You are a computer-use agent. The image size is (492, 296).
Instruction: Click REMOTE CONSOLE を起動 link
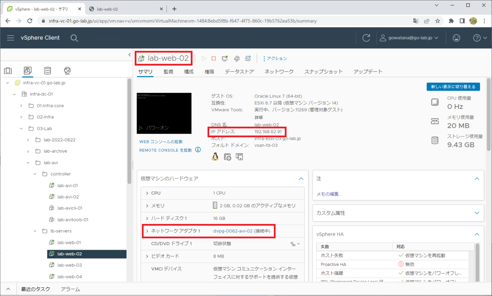click(x=166, y=150)
